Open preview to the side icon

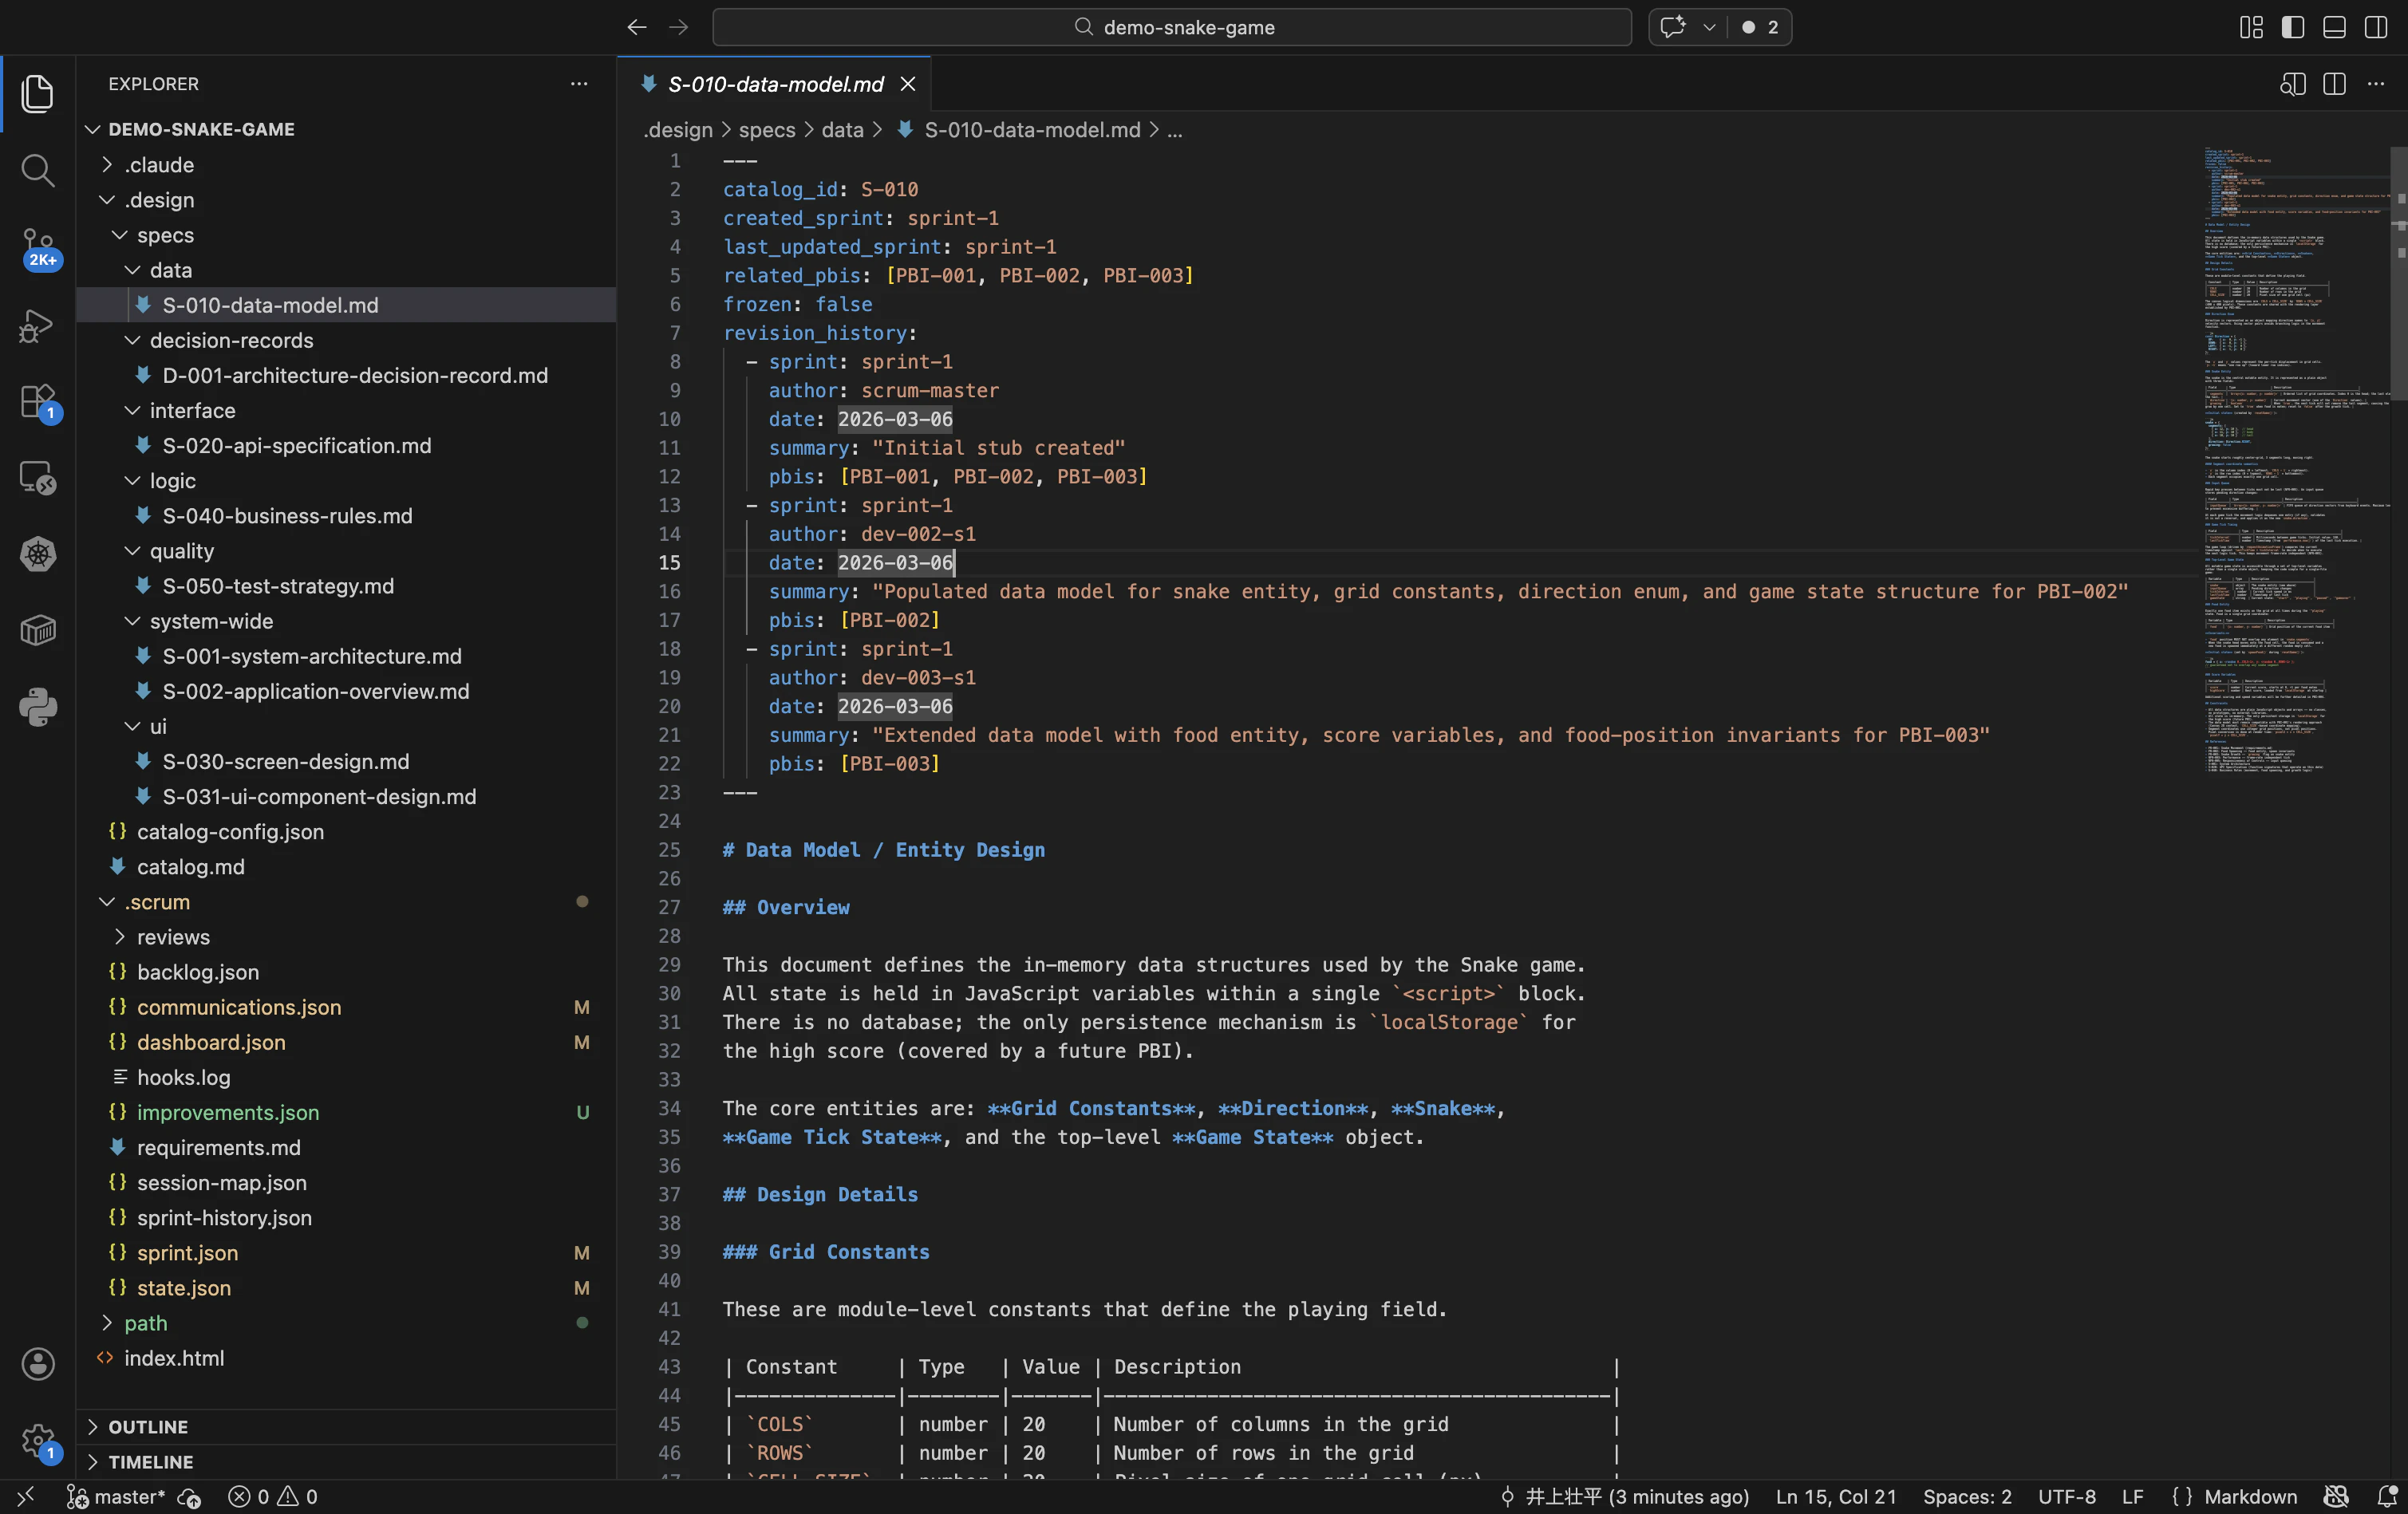2293,84
